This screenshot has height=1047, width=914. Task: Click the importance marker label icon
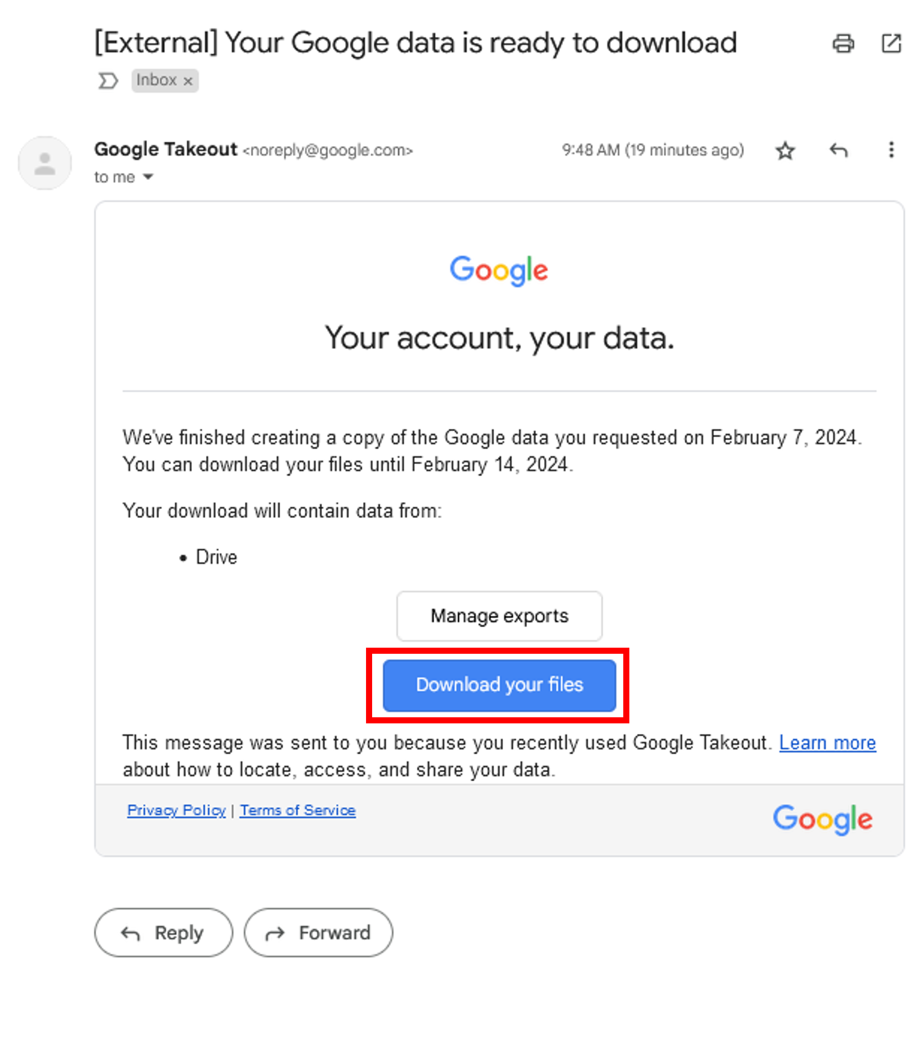pyautogui.click(x=108, y=80)
